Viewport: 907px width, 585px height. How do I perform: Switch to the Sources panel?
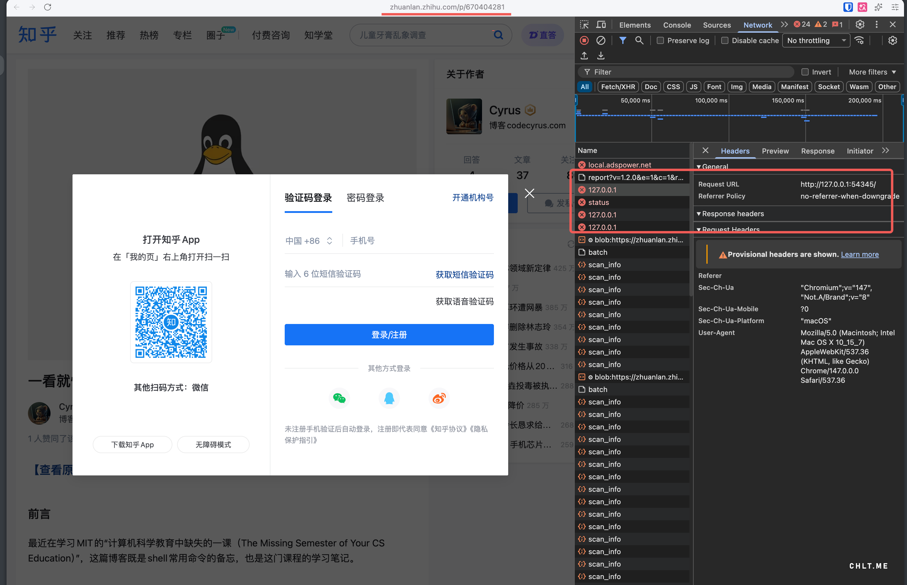717,25
